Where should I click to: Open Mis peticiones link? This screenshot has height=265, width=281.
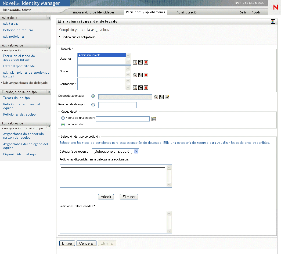tap(14, 37)
